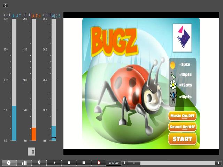223x167 pixels.
Task: Stop the playback
Action: (x=69, y=163)
